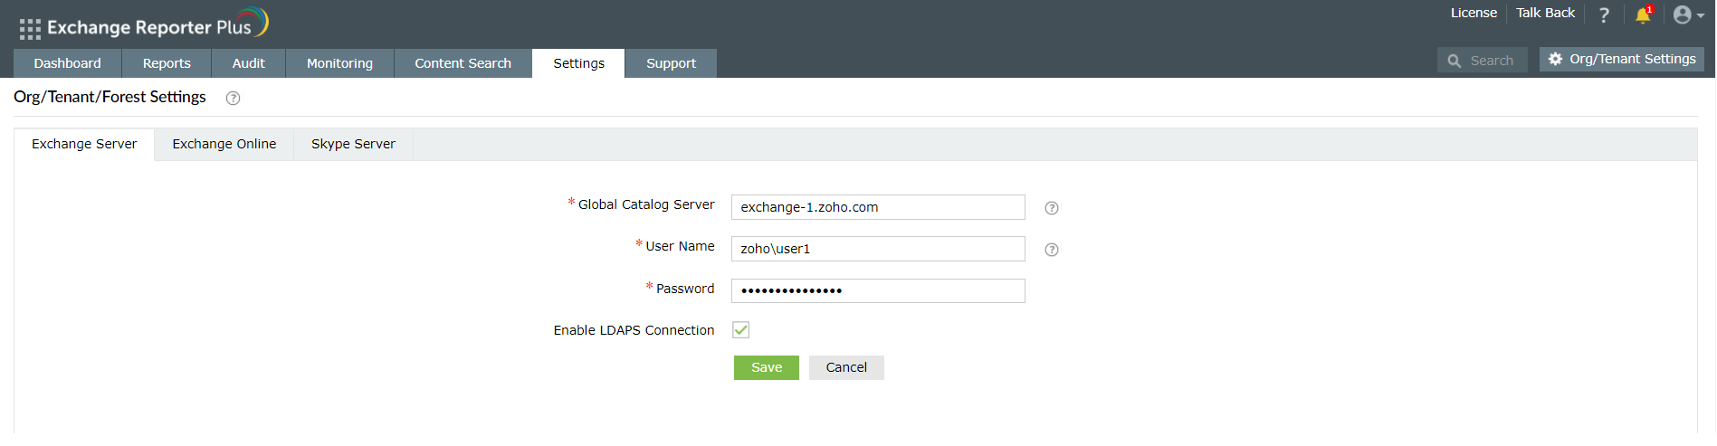Viewport: 1717px width, 446px height.
Task: Open the License link
Action: [1474, 13]
